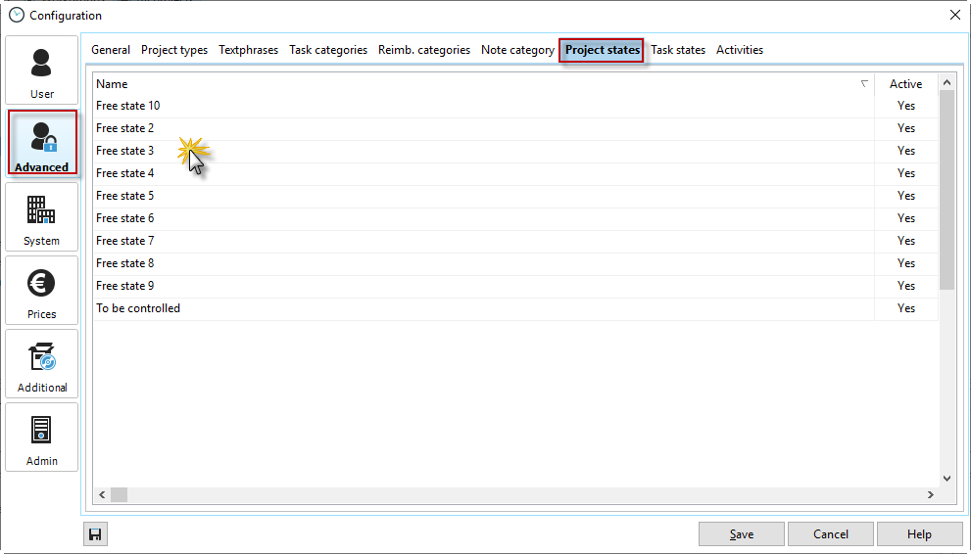
Task: Open the Additional settings section
Action: 42,364
